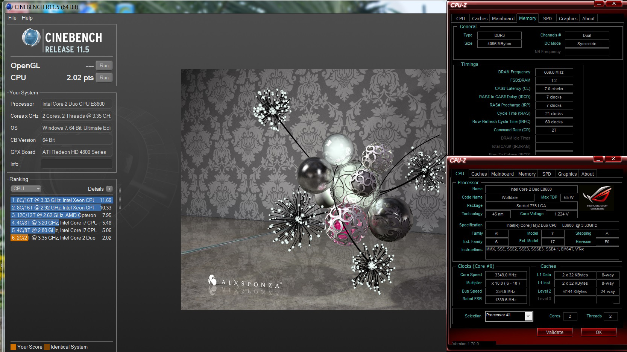Run the CPU benchmark
The height and width of the screenshot is (352, 627).
104,77
